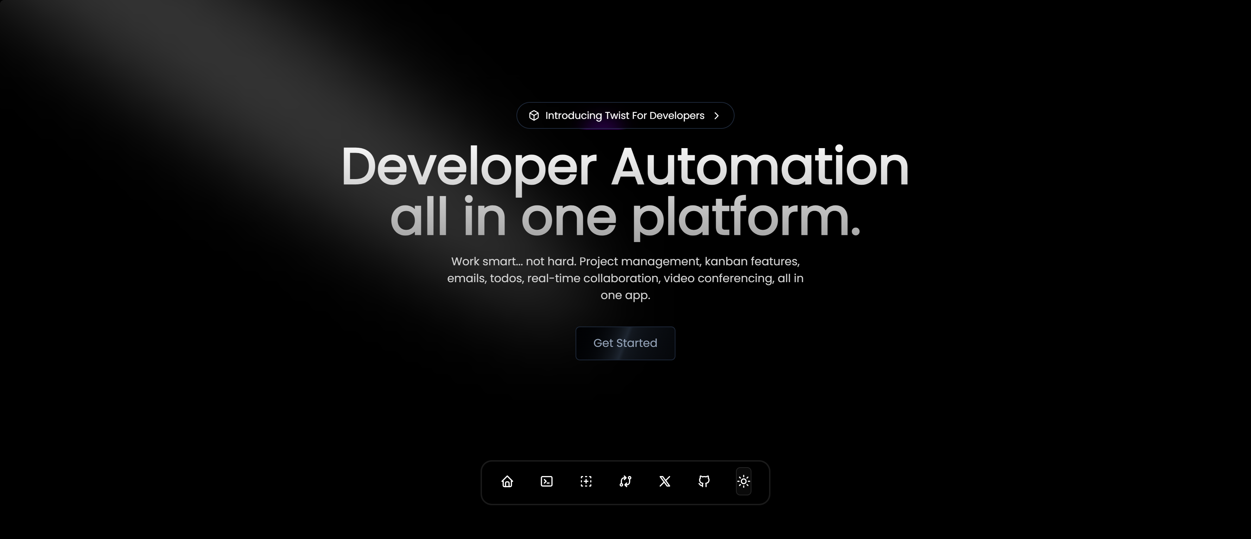
Task: Open the features frame icon in the dock
Action: pyautogui.click(x=586, y=481)
